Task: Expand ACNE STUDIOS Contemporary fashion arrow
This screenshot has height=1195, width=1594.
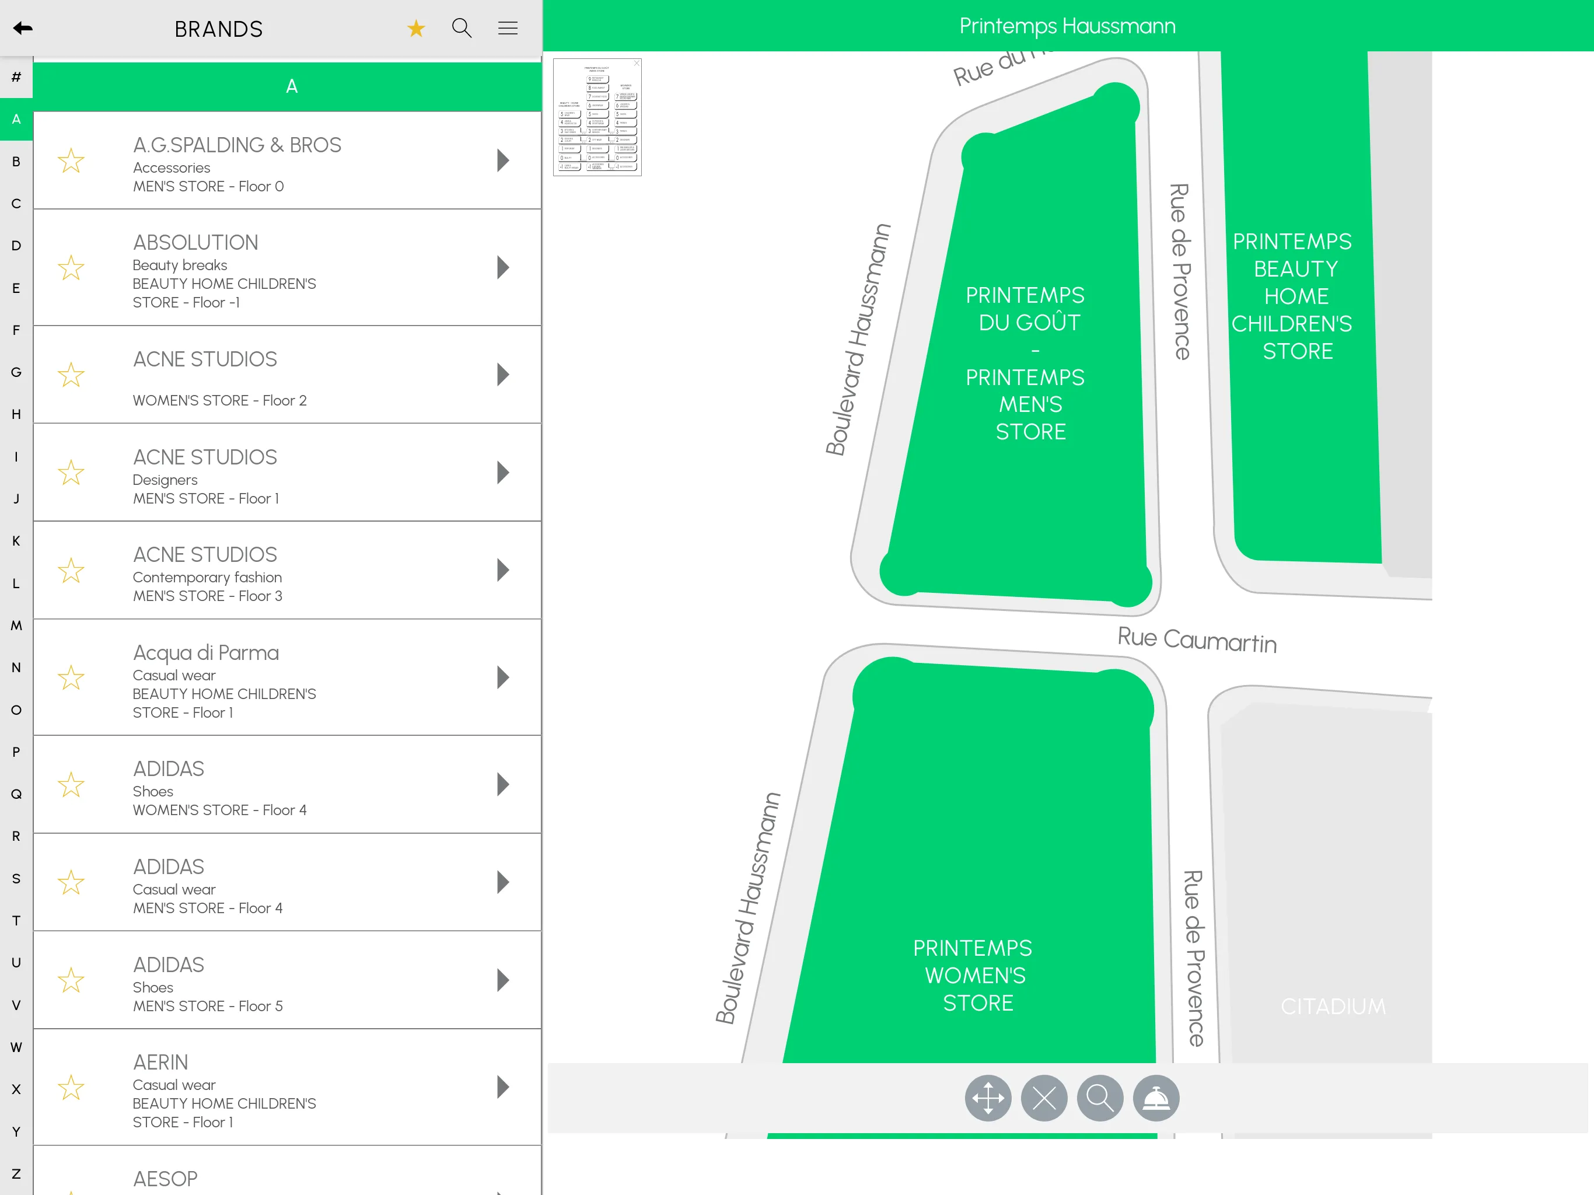Action: tap(503, 570)
